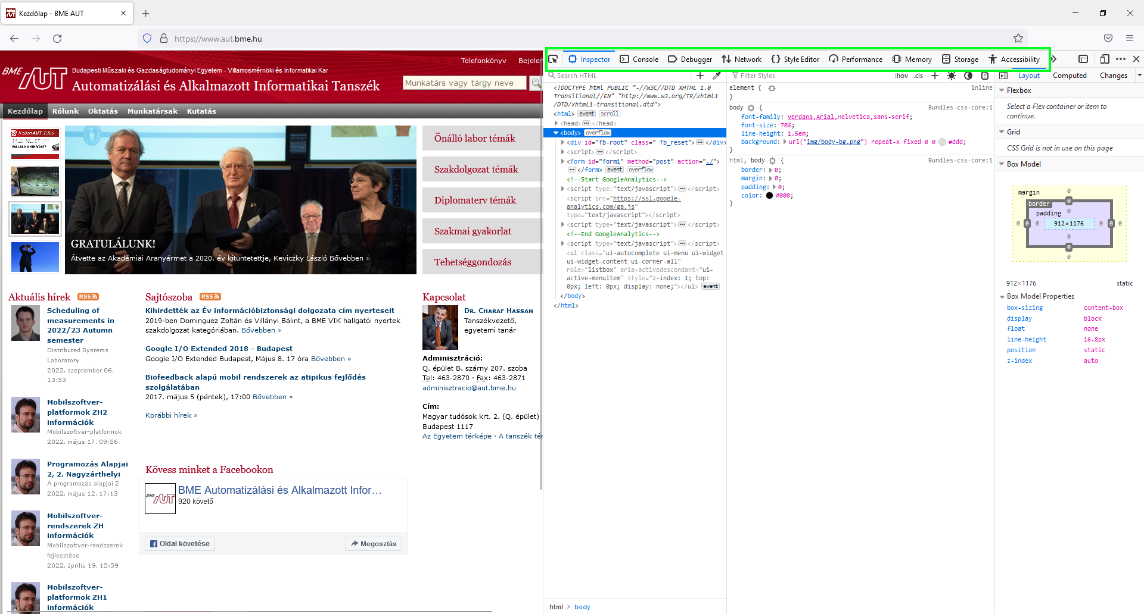Viewport: 1144px width, 614px height.
Task: Click the event badge on the html node
Action: tap(587, 114)
